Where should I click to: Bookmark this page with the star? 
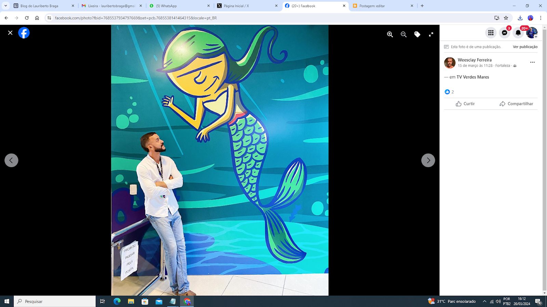[x=506, y=18]
